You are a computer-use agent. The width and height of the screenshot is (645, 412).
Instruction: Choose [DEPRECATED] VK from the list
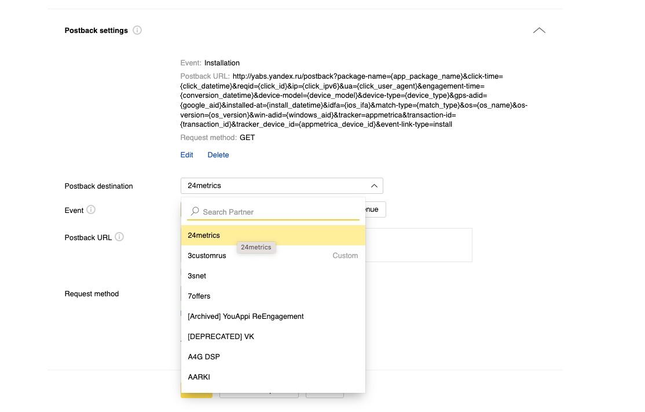[x=221, y=337]
